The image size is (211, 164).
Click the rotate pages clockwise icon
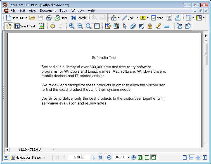point(179,26)
